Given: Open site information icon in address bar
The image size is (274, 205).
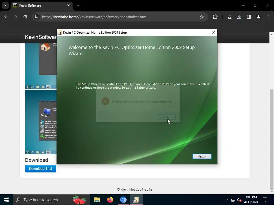Looking at the screenshot, I should pyautogui.click(x=36, y=17).
